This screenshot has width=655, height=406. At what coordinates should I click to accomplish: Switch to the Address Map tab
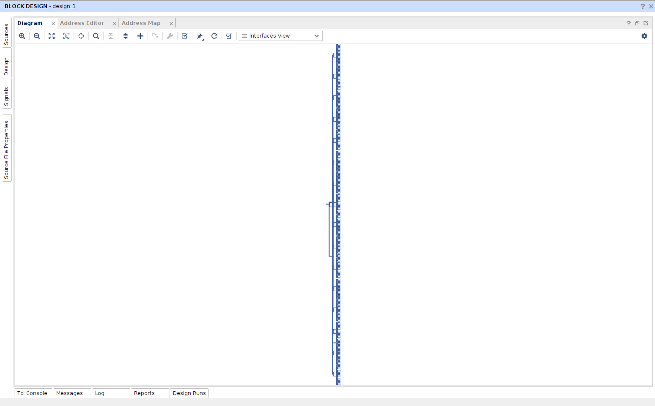[x=141, y=23]
